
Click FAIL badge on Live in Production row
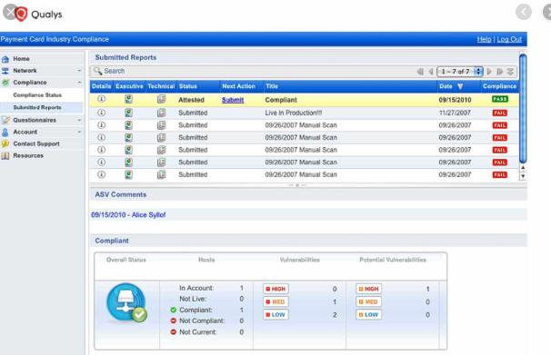[500, 113]
